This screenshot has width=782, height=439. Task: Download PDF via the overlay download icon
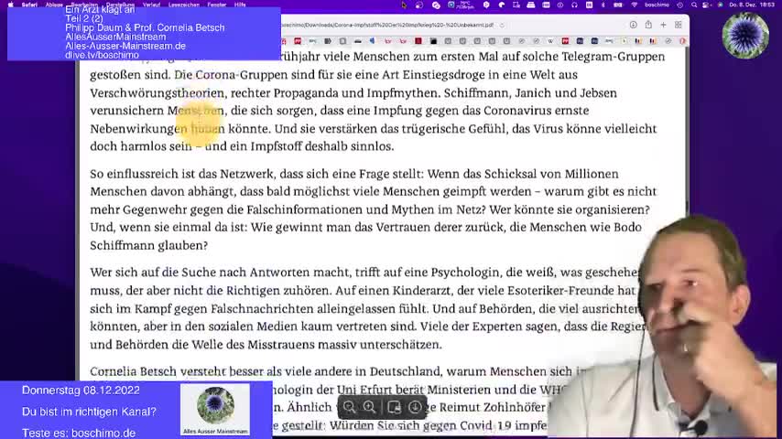(x=415, y=407)
